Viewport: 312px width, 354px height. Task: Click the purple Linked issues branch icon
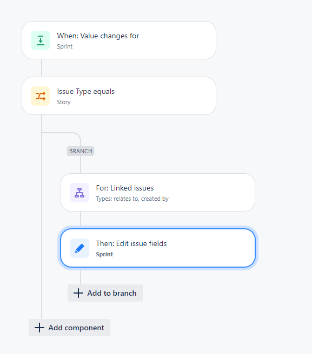pos(79,193)
